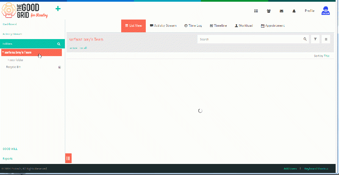The width and height of the screenshot is (339, 175).
Task: Click the orange sidebar collapse handle
Action: (68, 158)
